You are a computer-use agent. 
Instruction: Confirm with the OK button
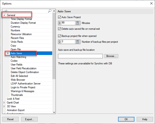pos(126,119)
